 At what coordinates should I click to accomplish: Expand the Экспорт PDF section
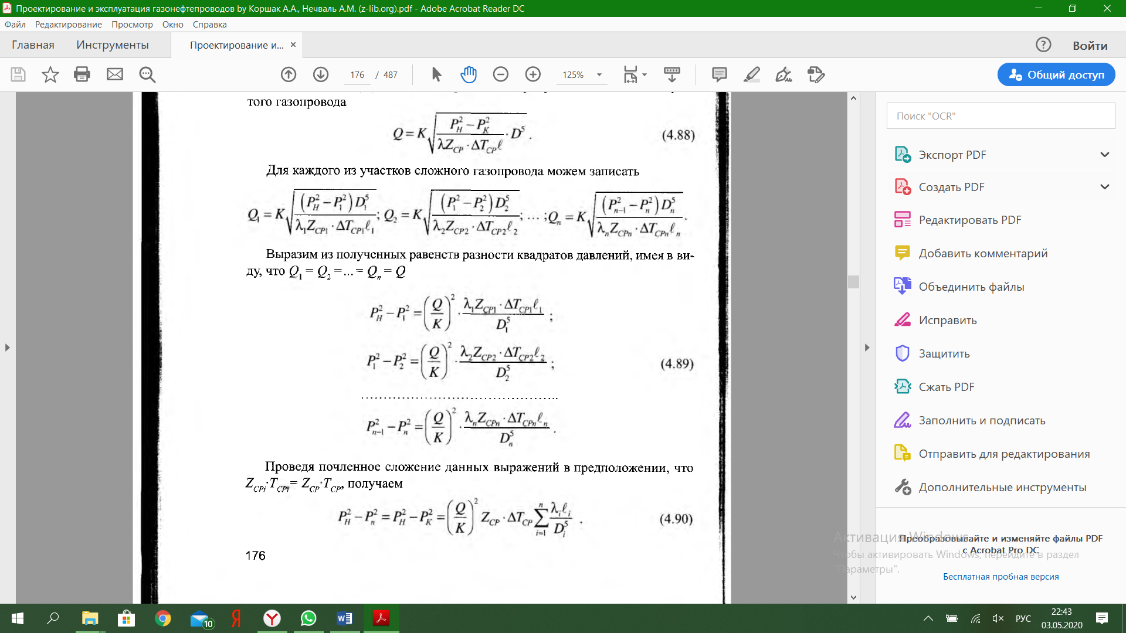tap(1105, 155)
